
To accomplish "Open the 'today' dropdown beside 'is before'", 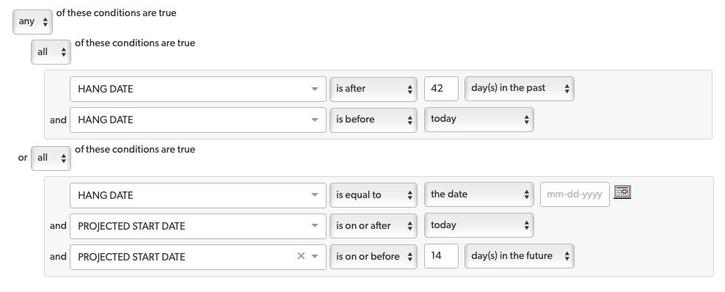I will pyautogui.click(x=479, y=120).
